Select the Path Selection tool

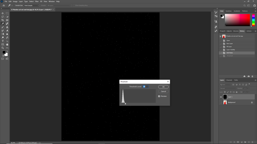(x=7, y=41)
